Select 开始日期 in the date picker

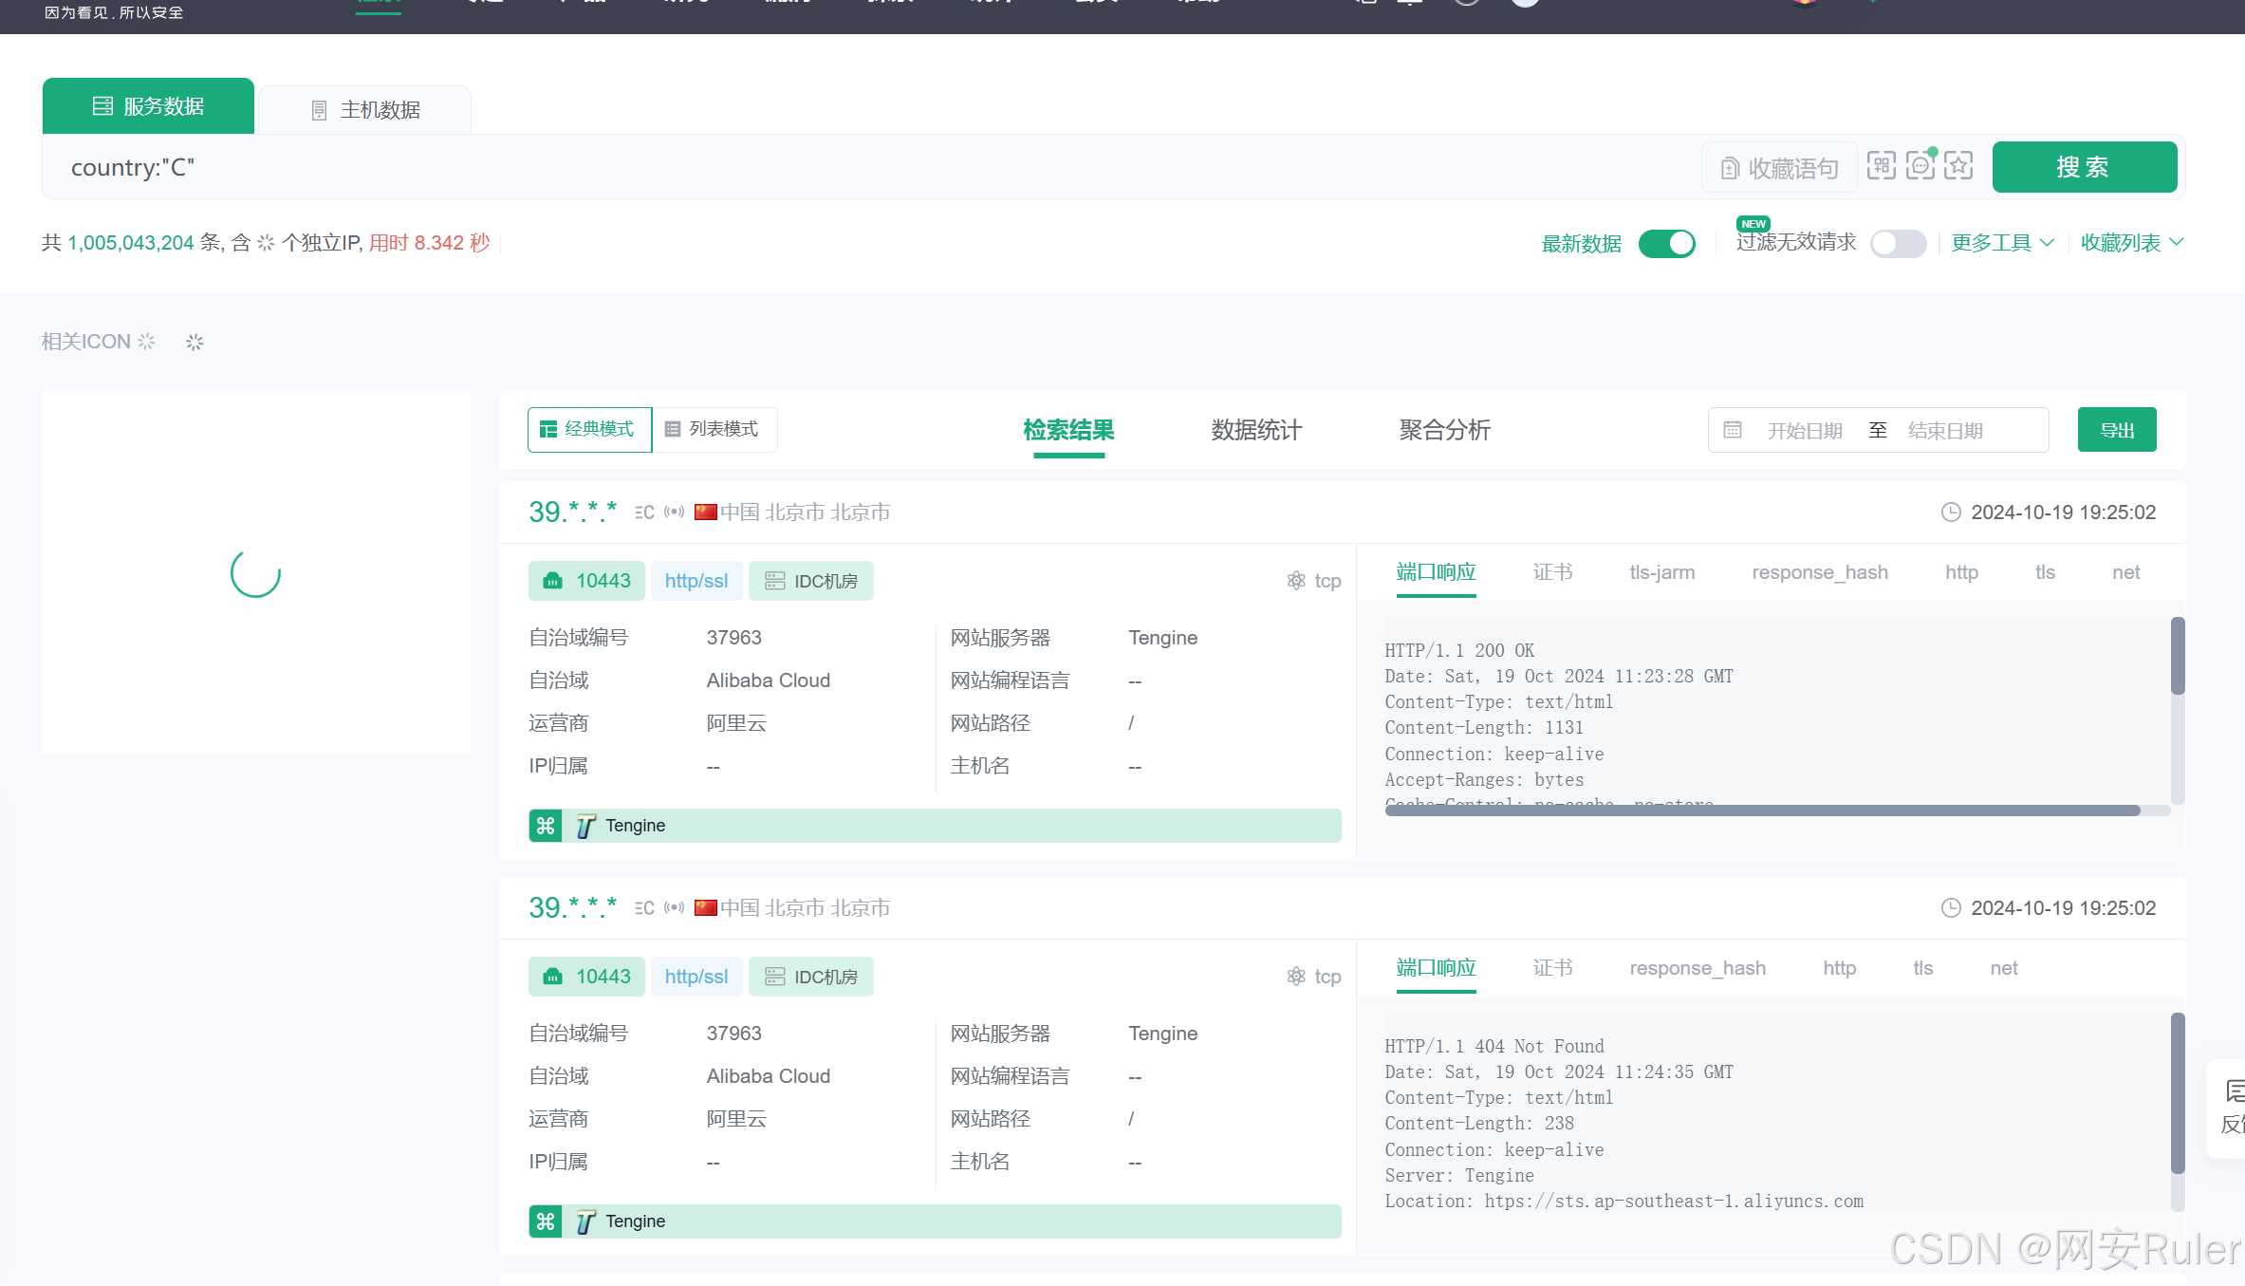tap(1805, 431)
